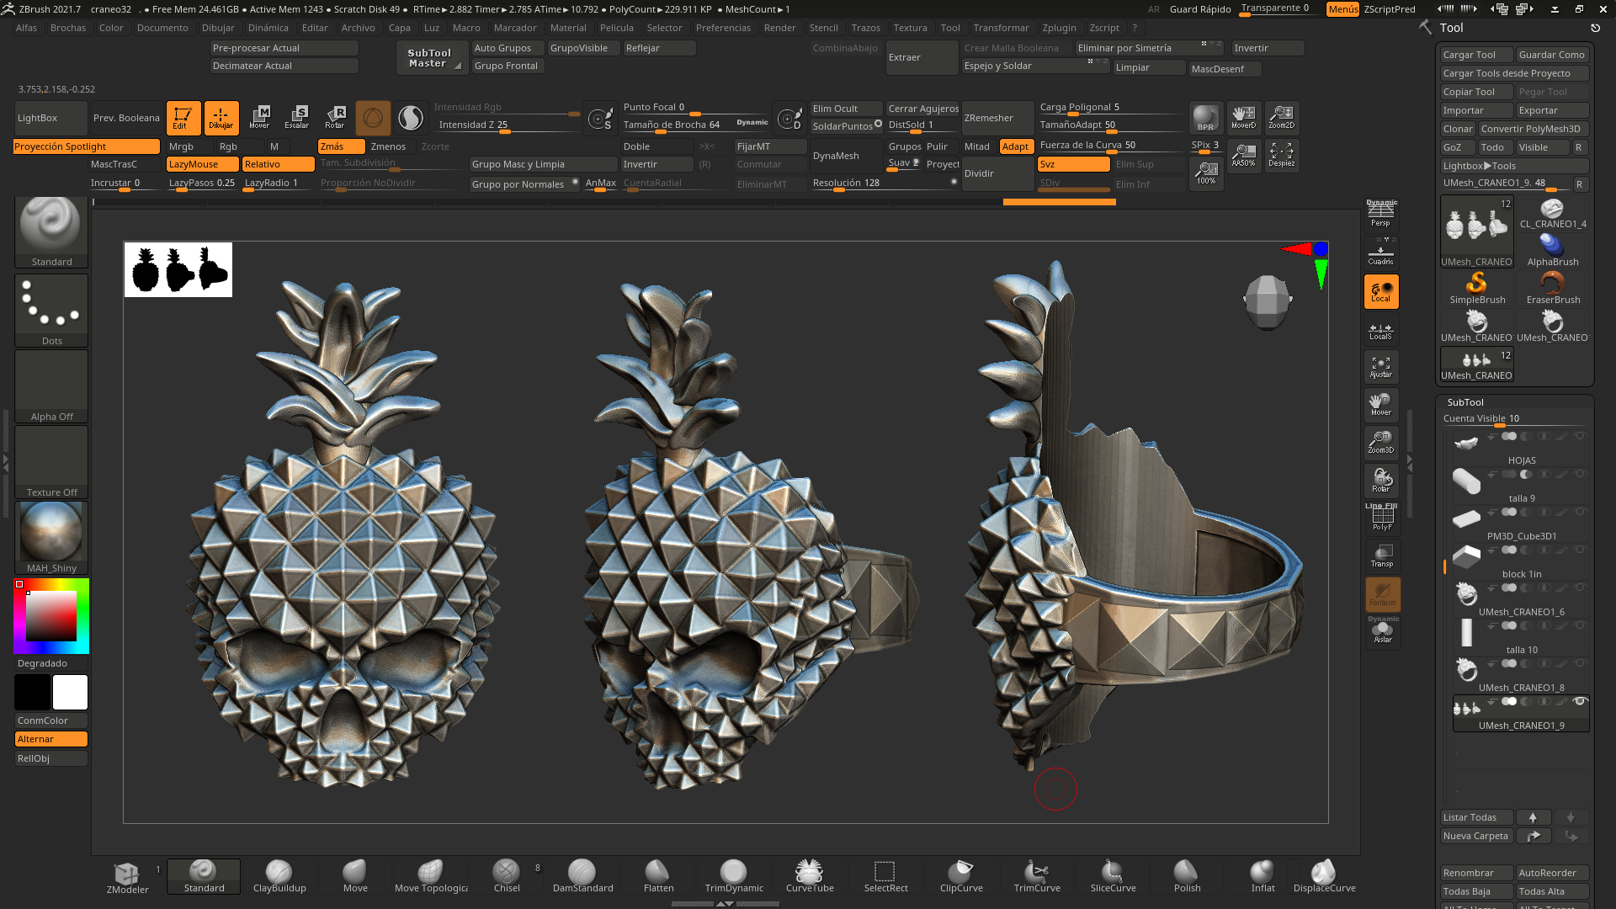The height and width of the screenshot is (909, 1616).
Task: Click the Renombrar button in the Tool panel
Action: tap(1475, 873)
